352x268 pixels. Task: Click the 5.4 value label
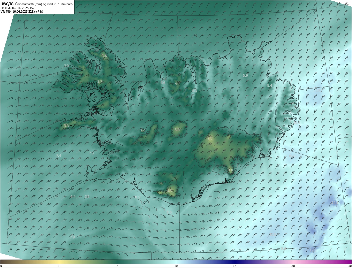pos(269,85)
